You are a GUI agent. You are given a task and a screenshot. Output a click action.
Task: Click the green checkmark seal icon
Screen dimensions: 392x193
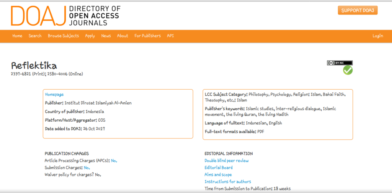click(348, 70)
